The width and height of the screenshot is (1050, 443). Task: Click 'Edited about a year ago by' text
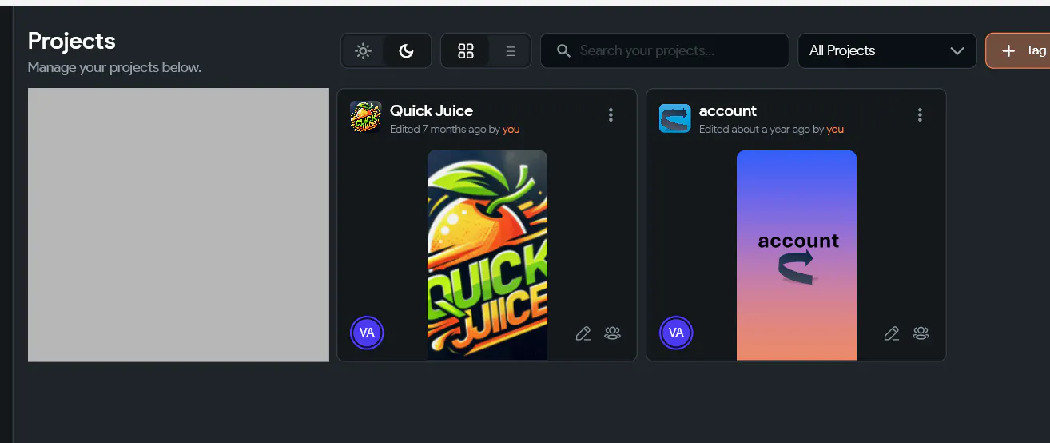[x=762, y=129]
